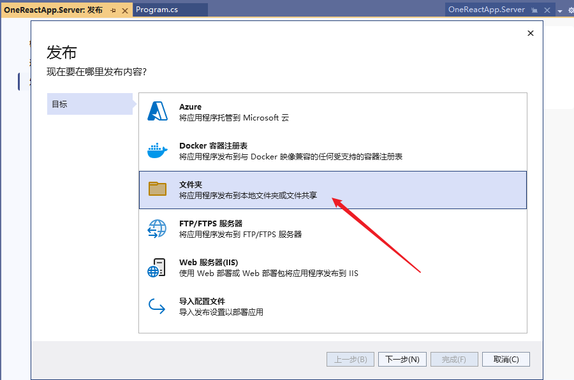
Task: Click description 导入发布设置以部署应用
Action: coord(221,312)
